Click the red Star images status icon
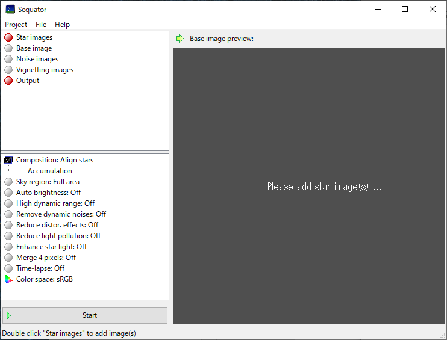Screen dimensions: 447x340 click(x=8, y=37)
